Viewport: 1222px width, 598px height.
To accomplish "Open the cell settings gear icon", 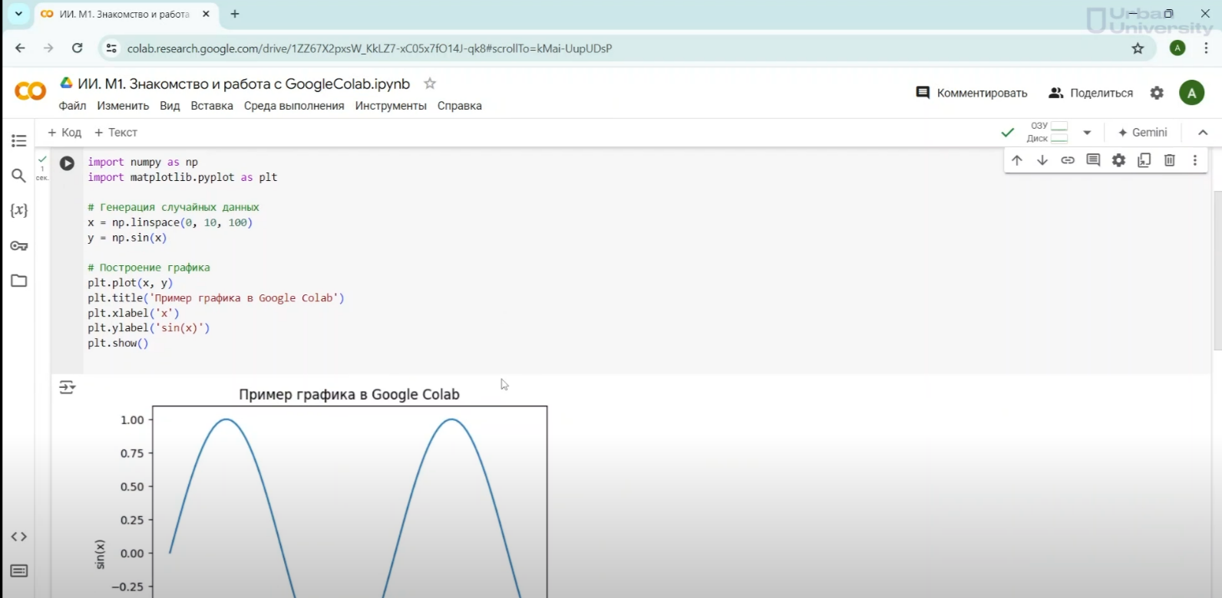I will 1118,160.
